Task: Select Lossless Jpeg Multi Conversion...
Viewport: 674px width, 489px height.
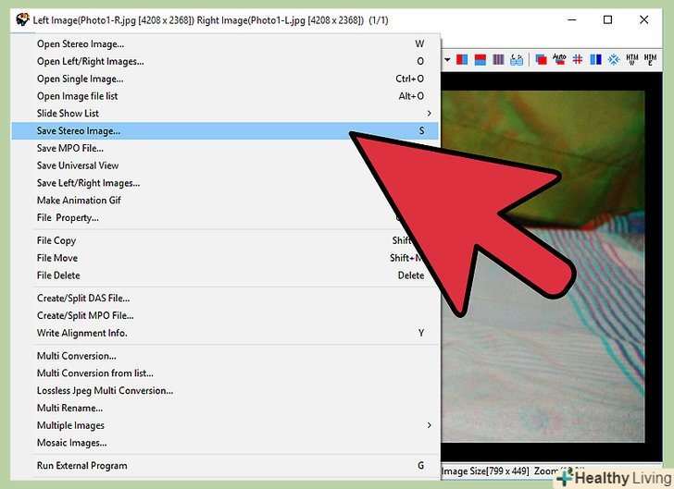Action: pyautogui.click(x=225, y=391)
